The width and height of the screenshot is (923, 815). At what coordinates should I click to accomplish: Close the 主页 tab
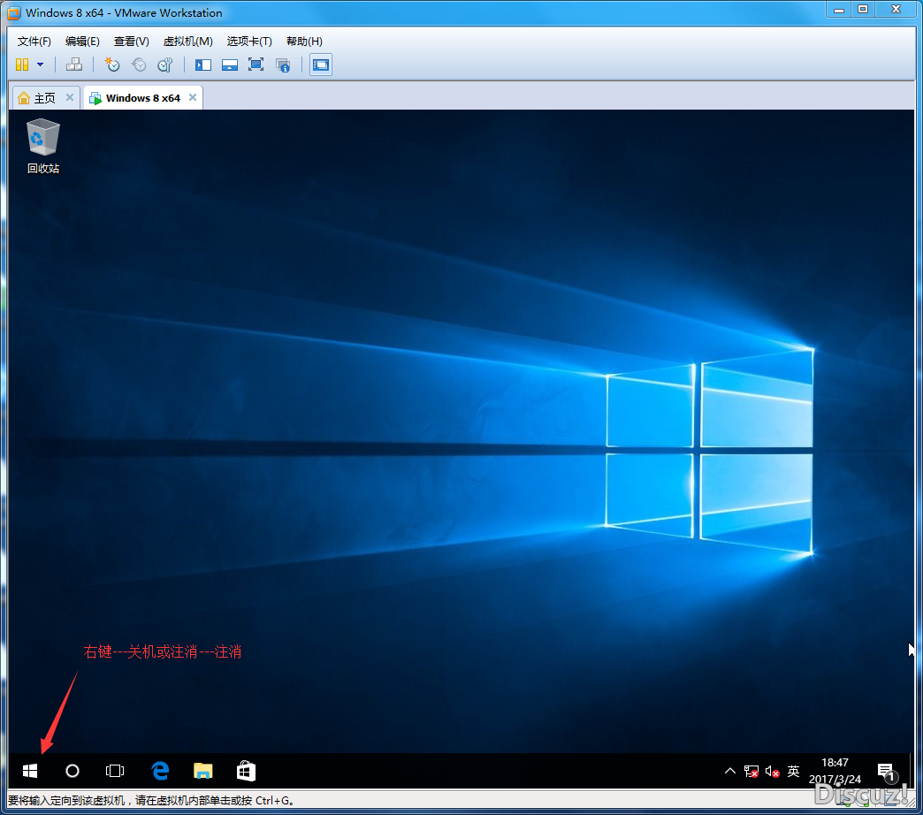70,97
